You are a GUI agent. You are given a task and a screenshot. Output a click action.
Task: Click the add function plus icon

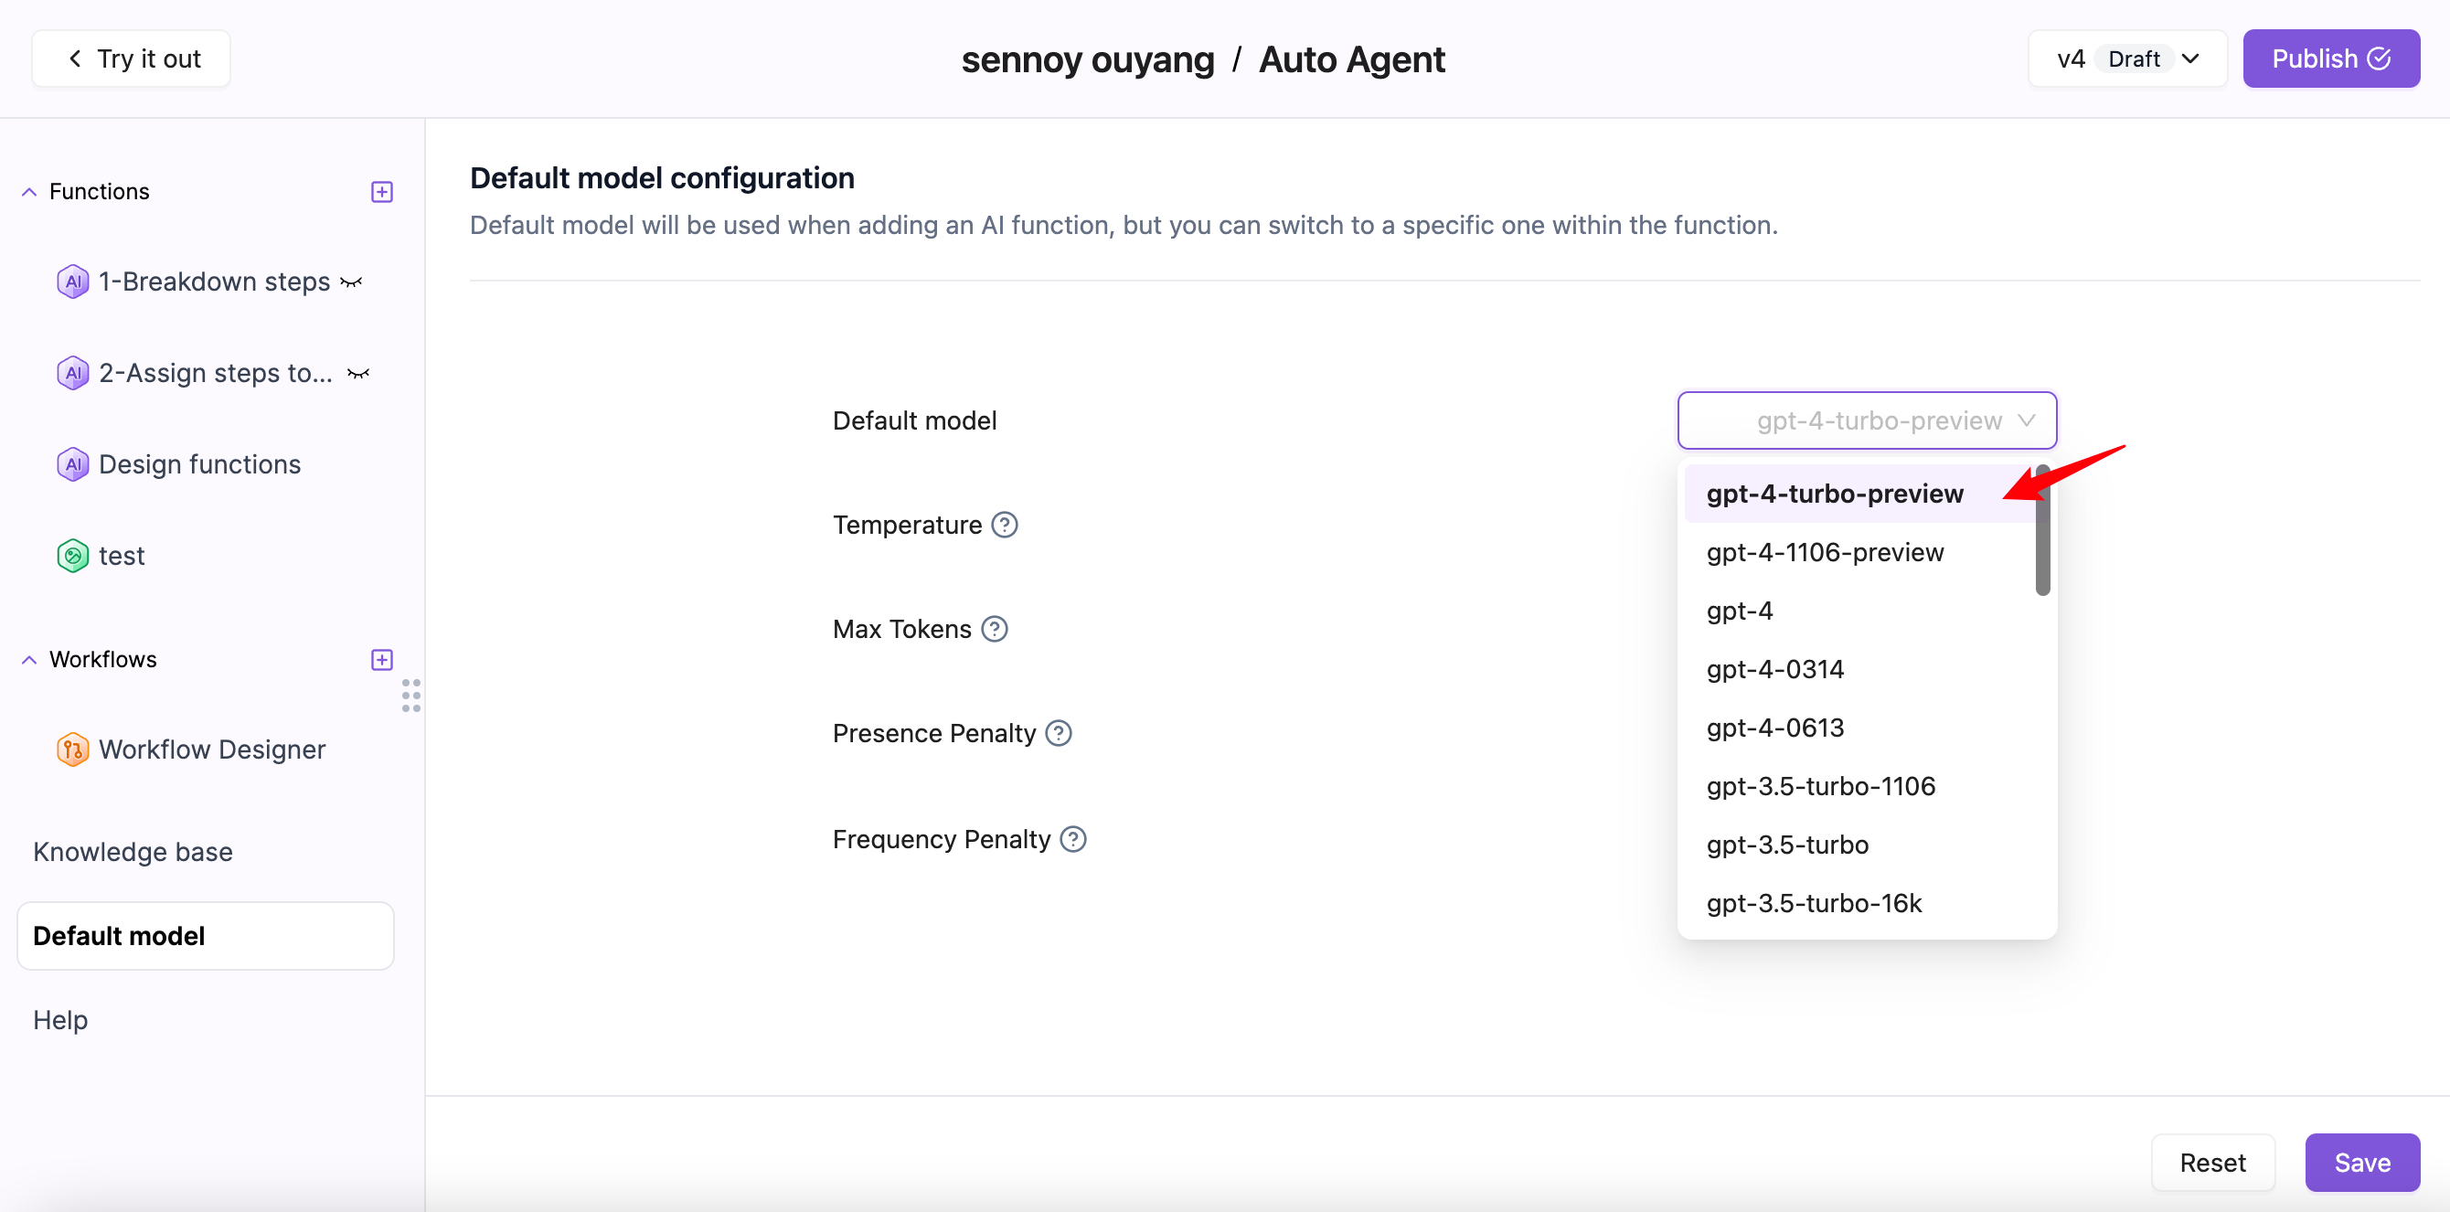(381, 192)
